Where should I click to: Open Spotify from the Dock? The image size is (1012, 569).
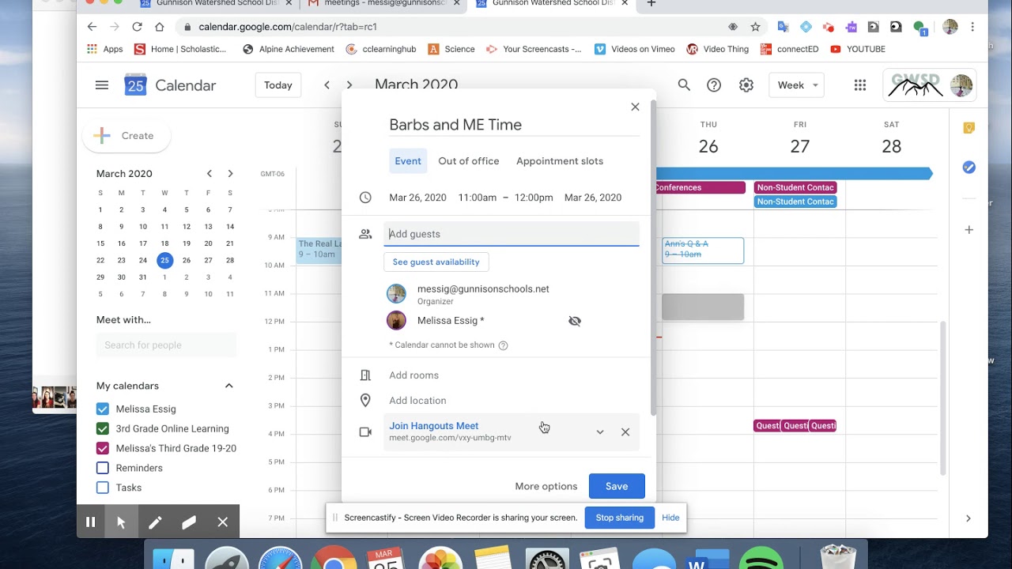click(761, 560)
